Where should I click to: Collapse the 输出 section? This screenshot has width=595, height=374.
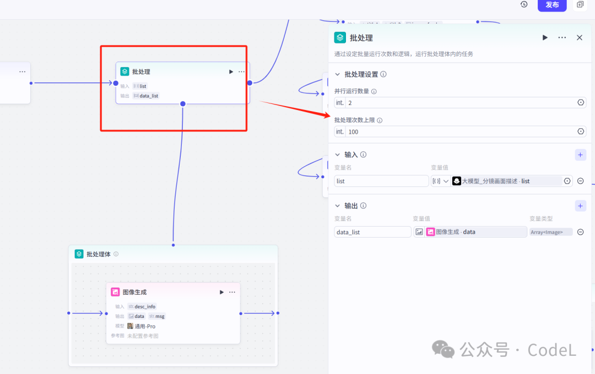coord(337,206)
